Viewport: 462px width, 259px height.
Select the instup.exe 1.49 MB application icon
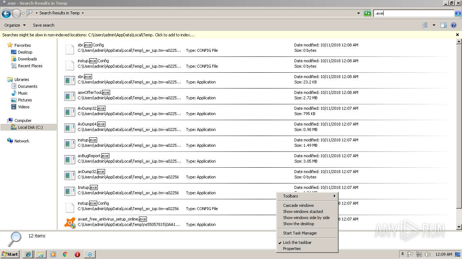pos(70,144)
